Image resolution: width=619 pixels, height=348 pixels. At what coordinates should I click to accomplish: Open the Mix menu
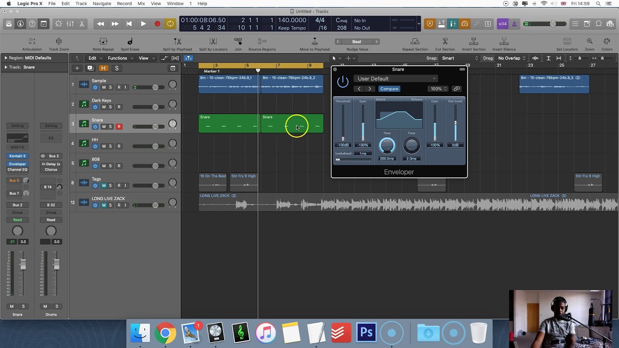(141, 3)
